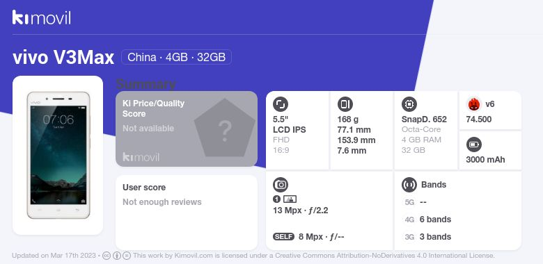This screenshot has height=264, width=543.
Task: Click the Ki Price/Quality Score card
Action: pyautogui.click(x=187, y=129)
